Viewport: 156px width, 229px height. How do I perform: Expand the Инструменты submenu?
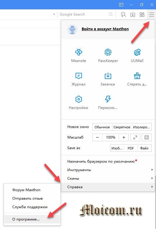pyautogui.click(x=108, y=170)
